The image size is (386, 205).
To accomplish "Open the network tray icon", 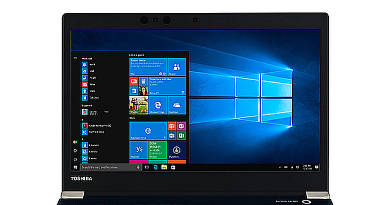I will coord(292,167).
